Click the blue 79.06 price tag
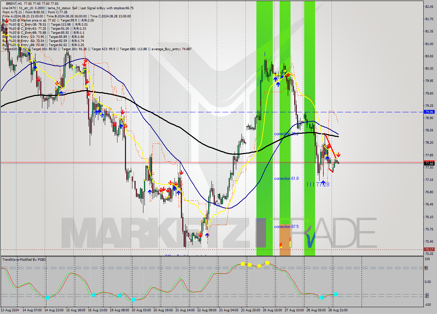This screenshot has height=314, width=437. [x=429, y=112]
